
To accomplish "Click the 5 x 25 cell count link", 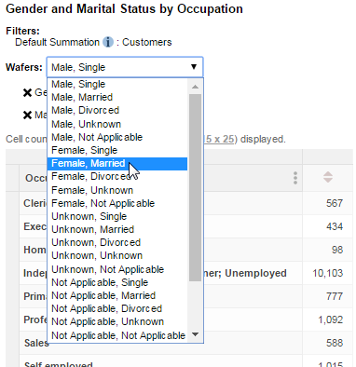I will pos(219,139).
